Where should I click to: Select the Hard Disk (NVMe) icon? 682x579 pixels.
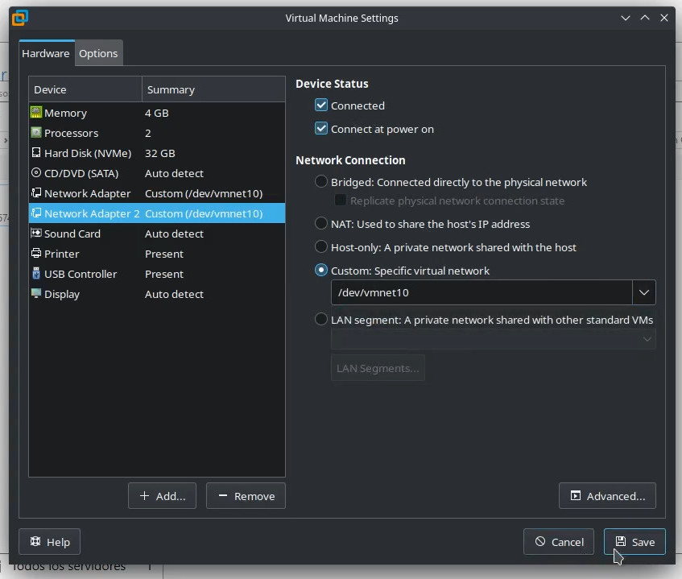36,153
